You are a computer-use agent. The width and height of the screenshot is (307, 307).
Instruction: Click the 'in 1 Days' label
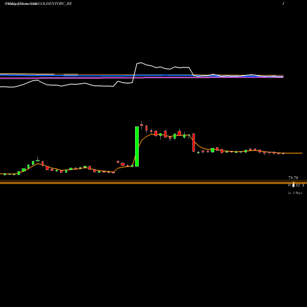(x=295, y=193)
